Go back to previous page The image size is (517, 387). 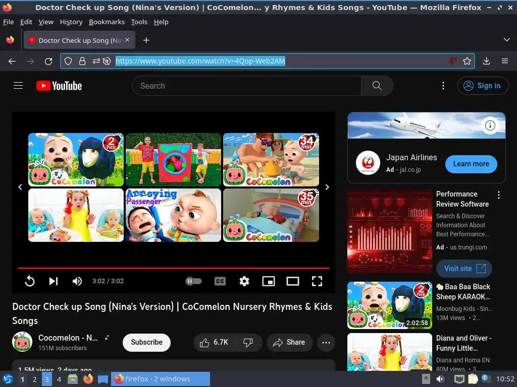click(12, 61)
